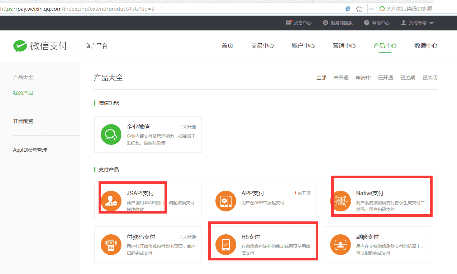This screenshot has height=274, width=457.
Task: Select the 付款码支付 terminal icon
Action: tap(111, 245)
